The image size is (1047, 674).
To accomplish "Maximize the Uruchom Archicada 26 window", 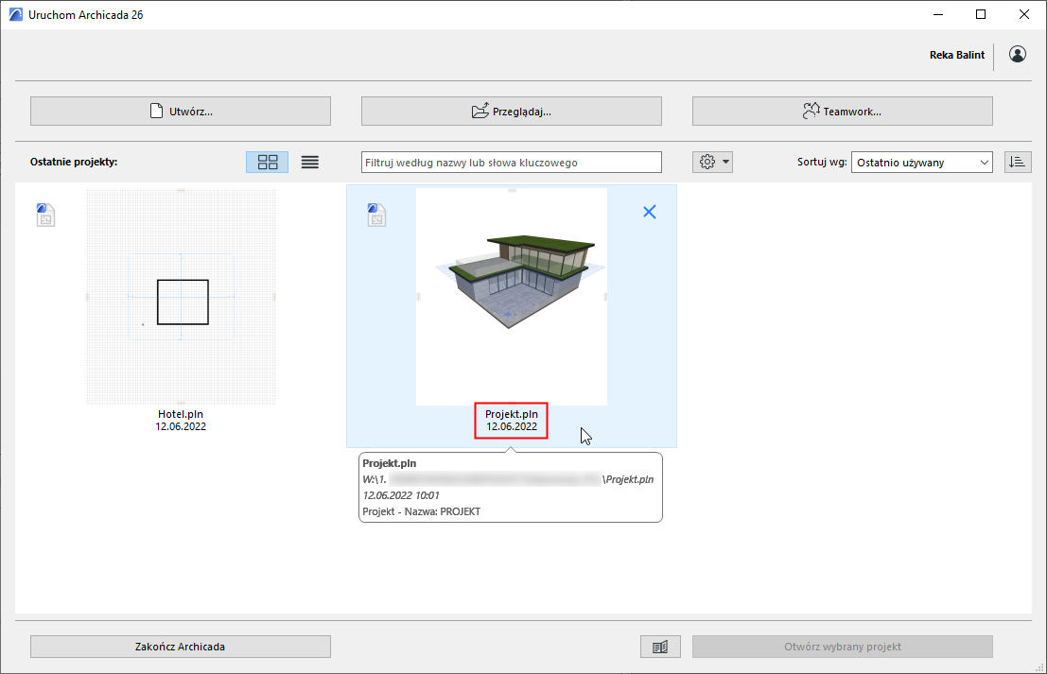I will coord(981,15).
